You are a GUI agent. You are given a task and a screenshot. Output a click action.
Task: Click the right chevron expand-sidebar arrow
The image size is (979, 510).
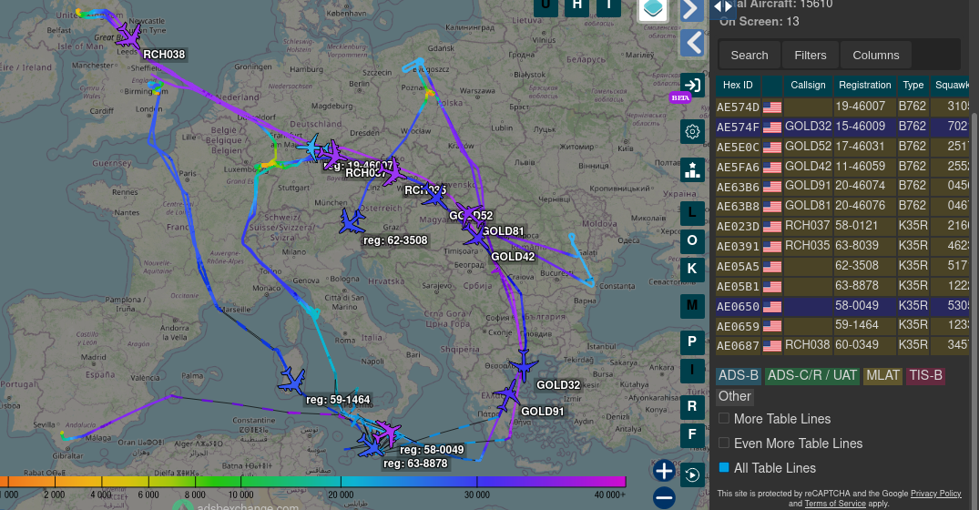(692, 10)
